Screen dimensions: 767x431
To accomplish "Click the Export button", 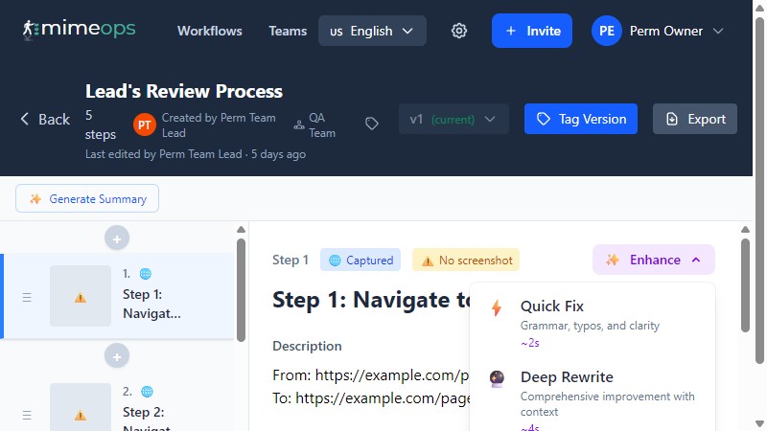I will (x=694, y=119).
